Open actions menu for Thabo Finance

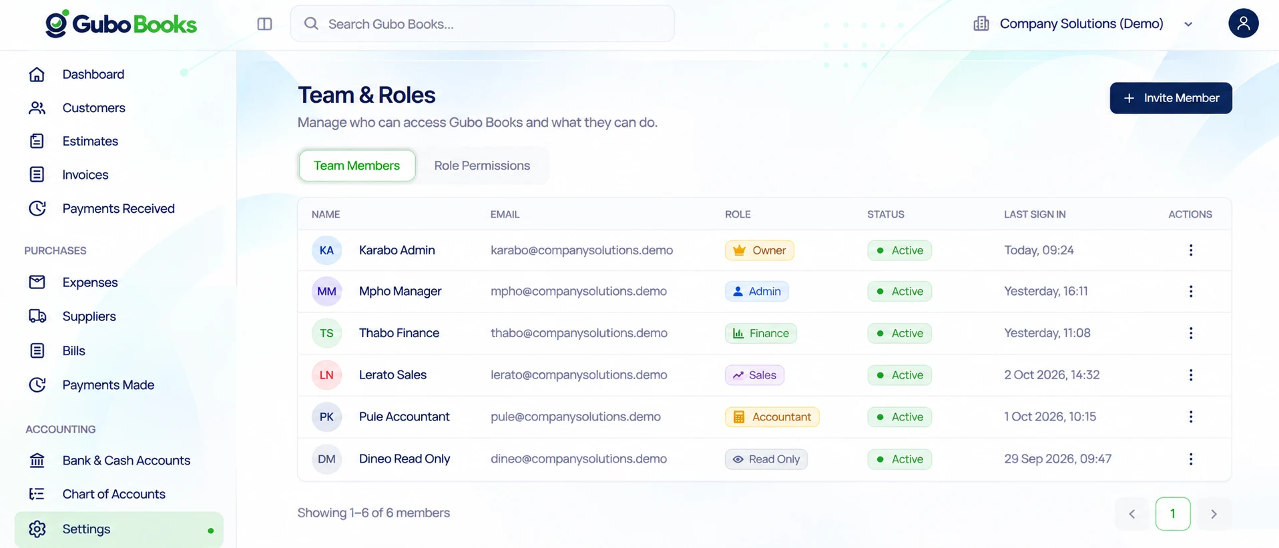[x=1190, y=333]
